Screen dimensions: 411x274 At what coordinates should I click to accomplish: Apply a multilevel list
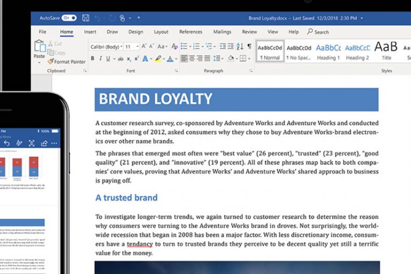(209, 46)
